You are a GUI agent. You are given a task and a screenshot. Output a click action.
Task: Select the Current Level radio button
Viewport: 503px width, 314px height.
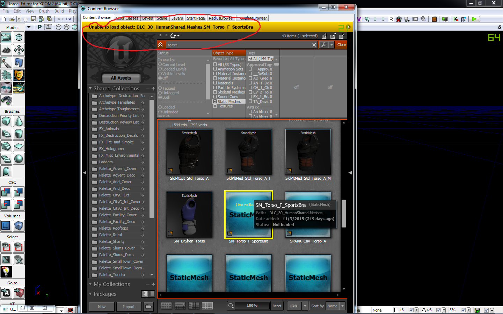(160, 65)
